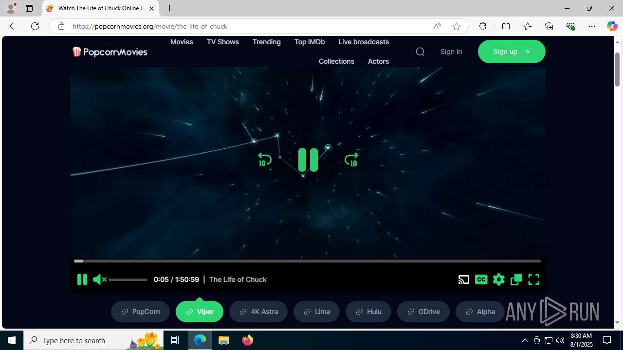Toggle closed captions CC button

pos(481,279)
